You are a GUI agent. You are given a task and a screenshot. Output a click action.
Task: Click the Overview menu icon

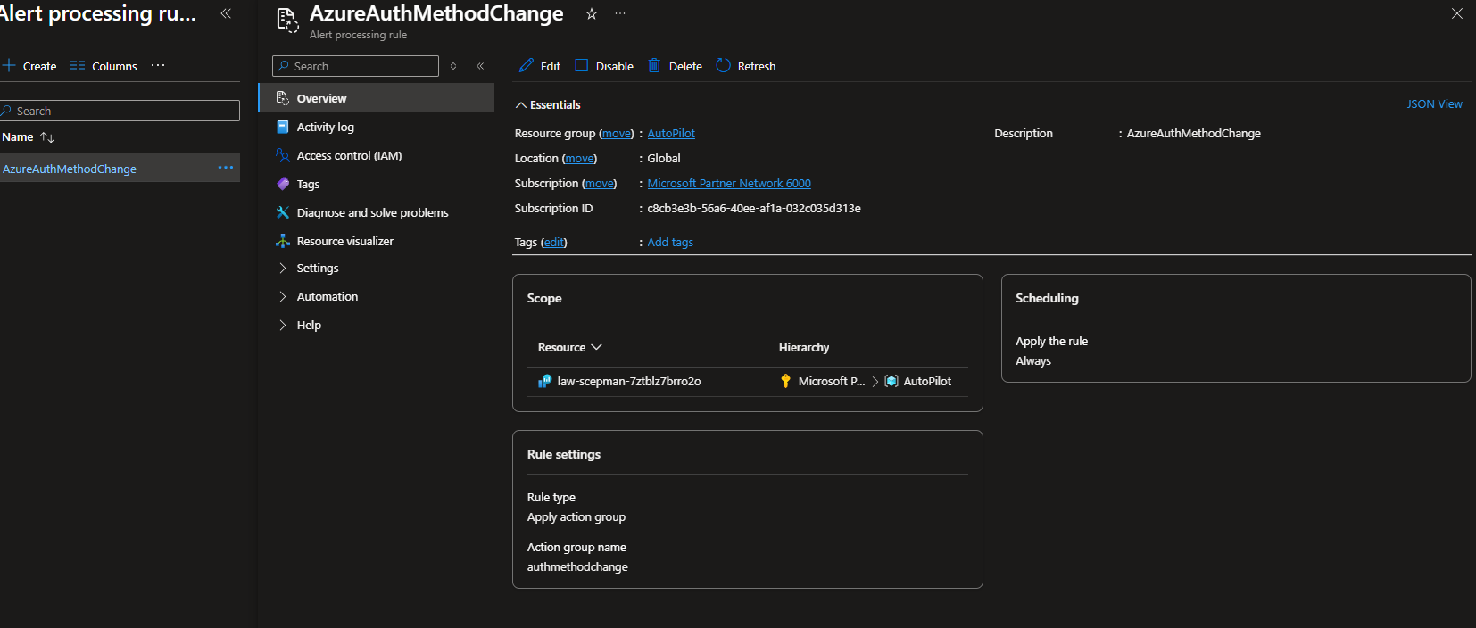click(x=282, y=98)
